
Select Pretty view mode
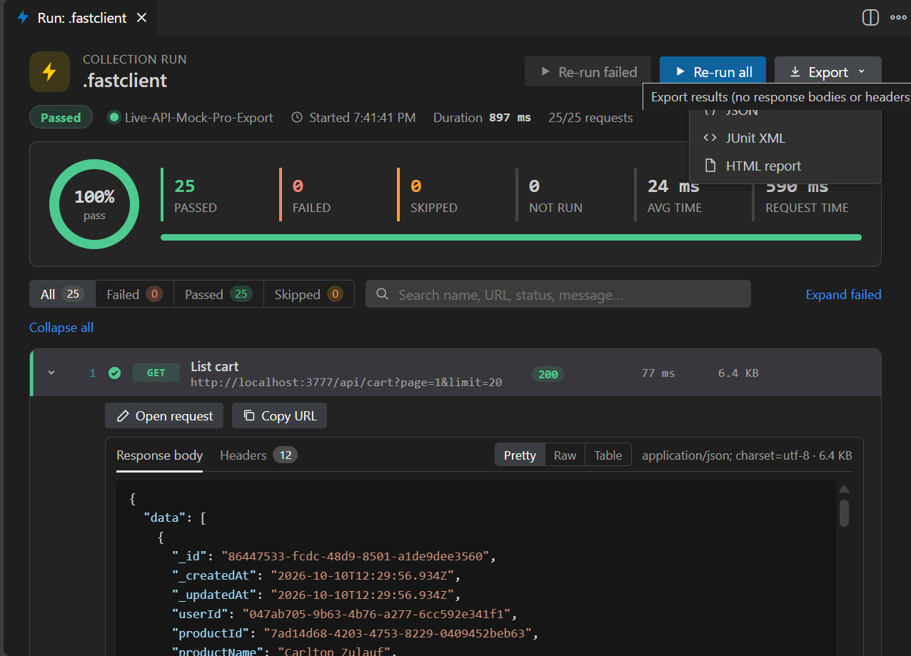click(x=520, y=455)
